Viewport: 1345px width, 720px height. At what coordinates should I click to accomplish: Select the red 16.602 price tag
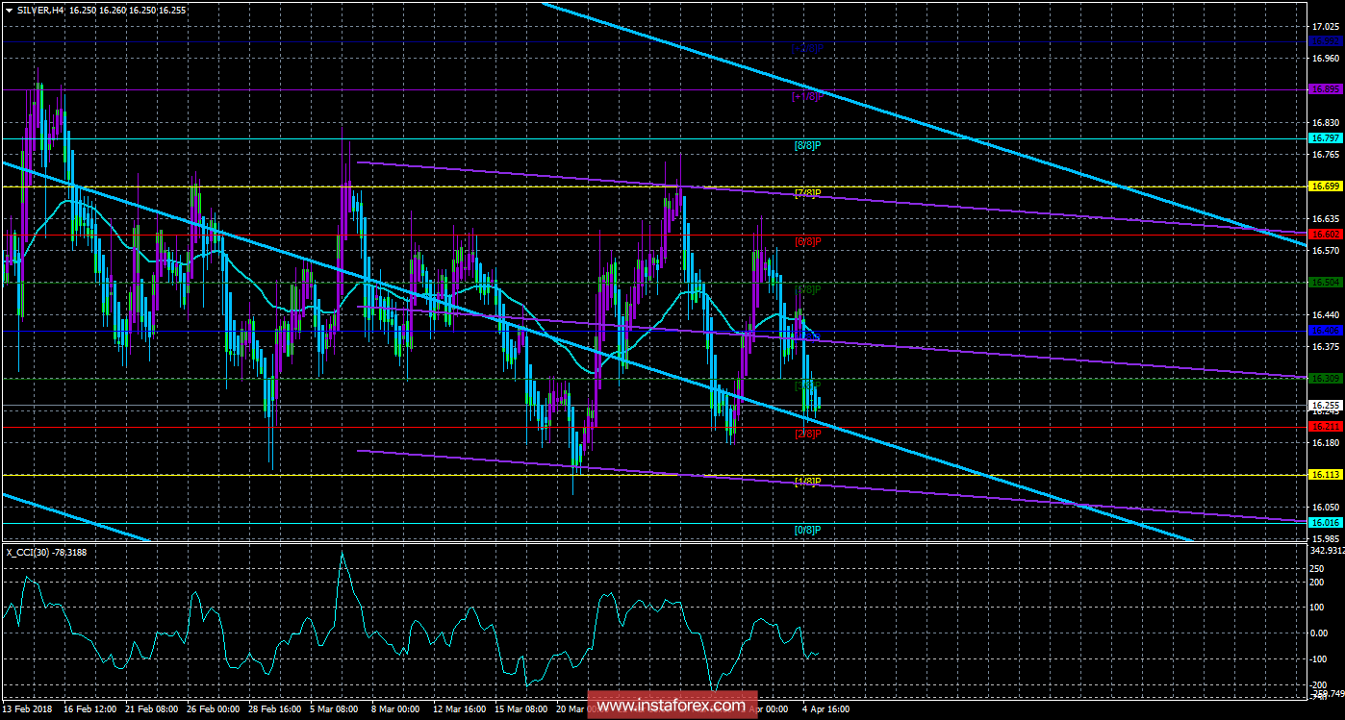tap(1325, 234)
